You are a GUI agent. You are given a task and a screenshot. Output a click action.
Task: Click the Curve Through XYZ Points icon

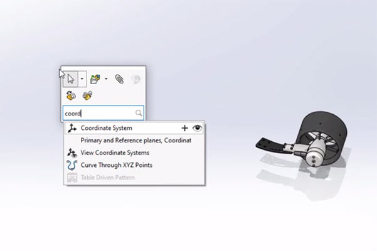coord(72,165)
